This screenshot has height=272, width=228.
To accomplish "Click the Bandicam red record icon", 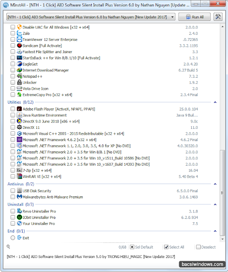I will pyautogui.click(x=19, y=45).
